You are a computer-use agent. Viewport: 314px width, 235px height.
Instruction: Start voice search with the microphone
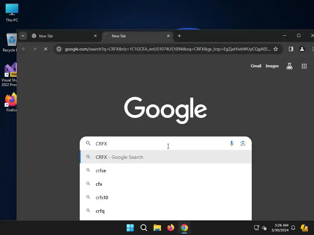(232, 144)
